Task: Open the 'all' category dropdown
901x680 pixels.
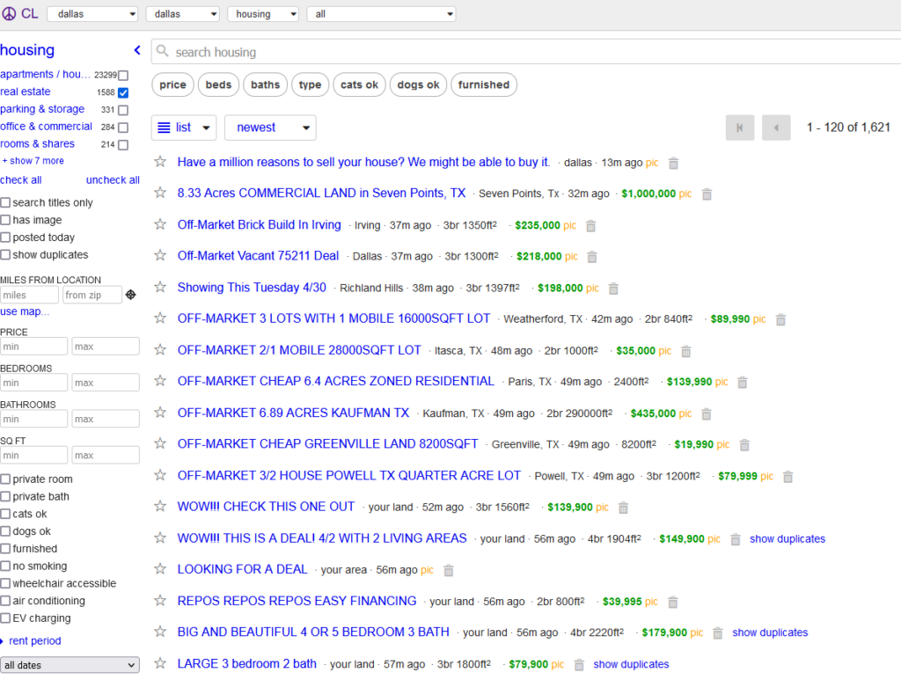Action: pyautogui.click(x=382, y=14)
